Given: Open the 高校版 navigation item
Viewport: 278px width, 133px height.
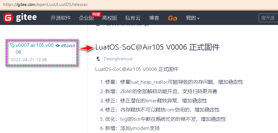Looking at the screenshot, I should pyautogui.click(x=110, y=18).
